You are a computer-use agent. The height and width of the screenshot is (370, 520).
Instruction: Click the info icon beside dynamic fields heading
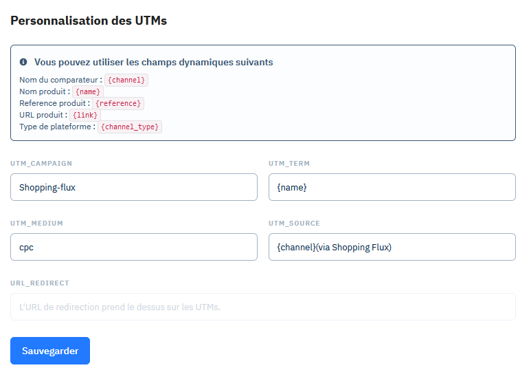pyautogui.click(x=23, y=62)
